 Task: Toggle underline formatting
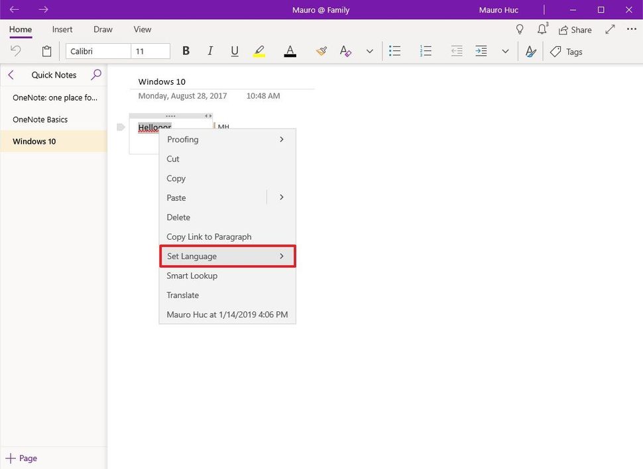(x=234, y=50)
